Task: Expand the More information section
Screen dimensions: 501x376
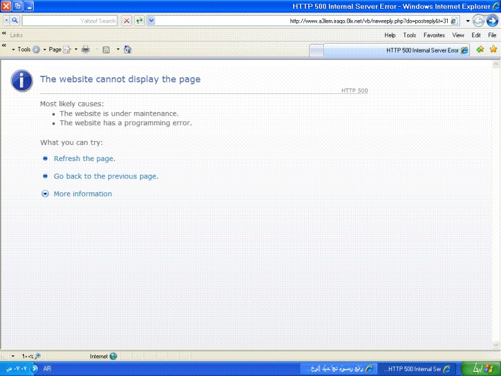Action: [45, 194]
